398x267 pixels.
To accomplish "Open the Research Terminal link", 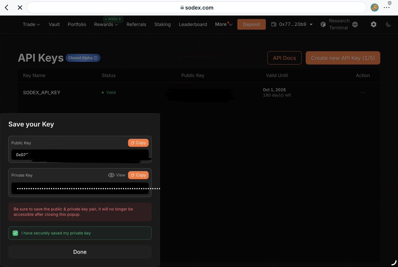I will (339, 24).
